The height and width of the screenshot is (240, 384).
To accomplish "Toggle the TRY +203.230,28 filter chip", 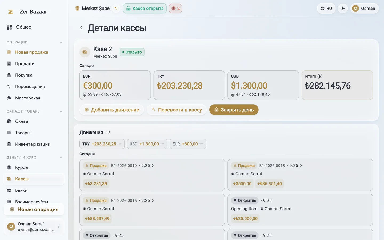I will tap(102, 144).
